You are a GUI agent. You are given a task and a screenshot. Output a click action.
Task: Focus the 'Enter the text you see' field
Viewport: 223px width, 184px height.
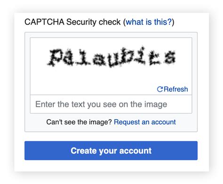111,104
